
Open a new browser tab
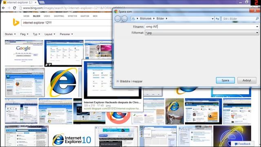coord(42,2)
